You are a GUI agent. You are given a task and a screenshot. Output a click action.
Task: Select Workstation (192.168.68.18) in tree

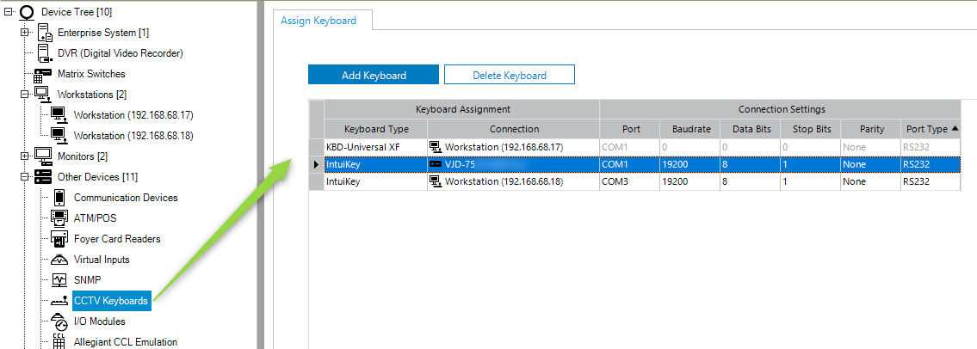(133, 136)
